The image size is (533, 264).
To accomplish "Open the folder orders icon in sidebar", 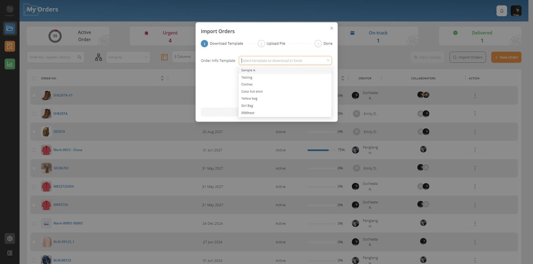I will click(x=10, y=28).
